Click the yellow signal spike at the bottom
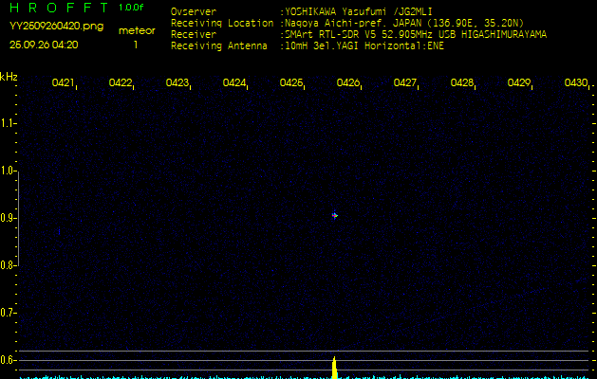This screenshot has width=597, height=379. tap(334, 368)
